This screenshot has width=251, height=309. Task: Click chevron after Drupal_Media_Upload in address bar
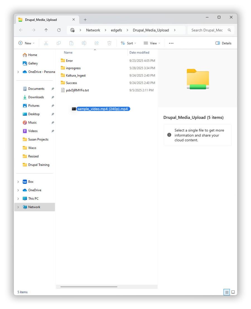175,30
